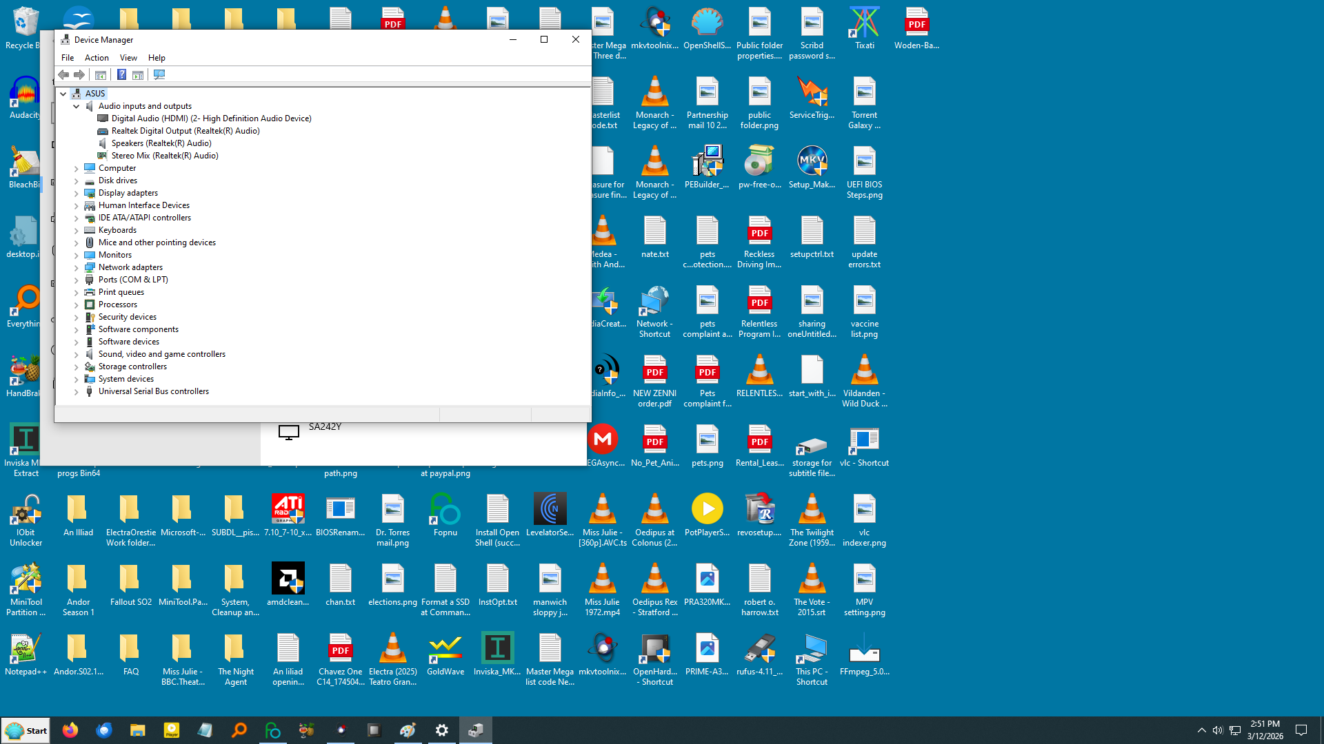Click the taskbar clock and date
Viewport: 1324px width, 744px height.
pyautogui.click(x=1265, y=730)
